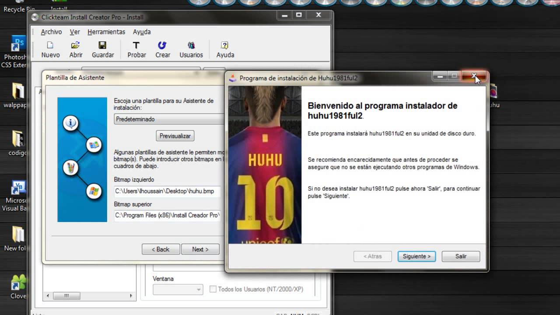Click the Back button in Plantilla wizard
The image size is (560, 315).
coord(161,249)
